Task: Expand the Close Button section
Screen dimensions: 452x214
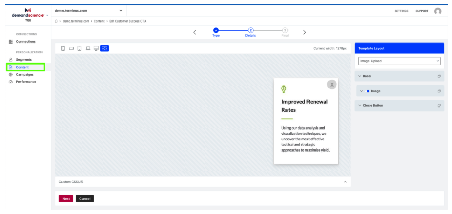Action: click(x=399, y=105)
